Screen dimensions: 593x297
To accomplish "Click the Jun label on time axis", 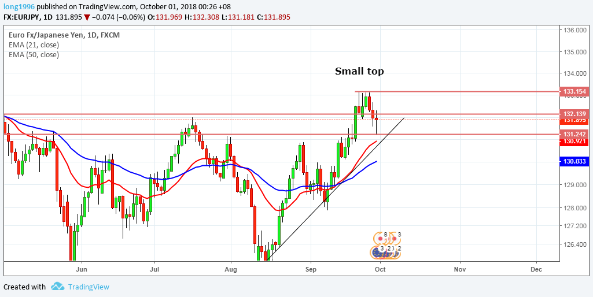I will pyautogui.click(x=82, y=269).
